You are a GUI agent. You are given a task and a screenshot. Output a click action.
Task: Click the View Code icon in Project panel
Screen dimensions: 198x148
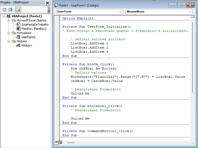tap(4, 10)
